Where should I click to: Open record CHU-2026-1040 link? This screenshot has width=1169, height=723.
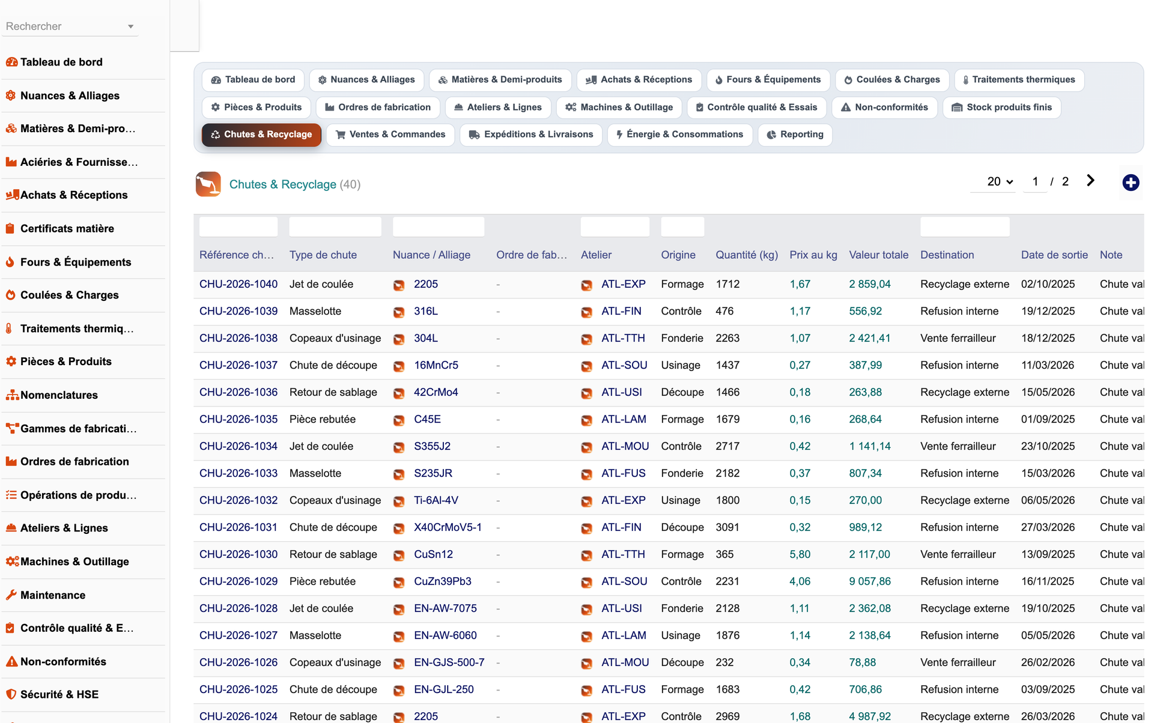click(238, 284)
